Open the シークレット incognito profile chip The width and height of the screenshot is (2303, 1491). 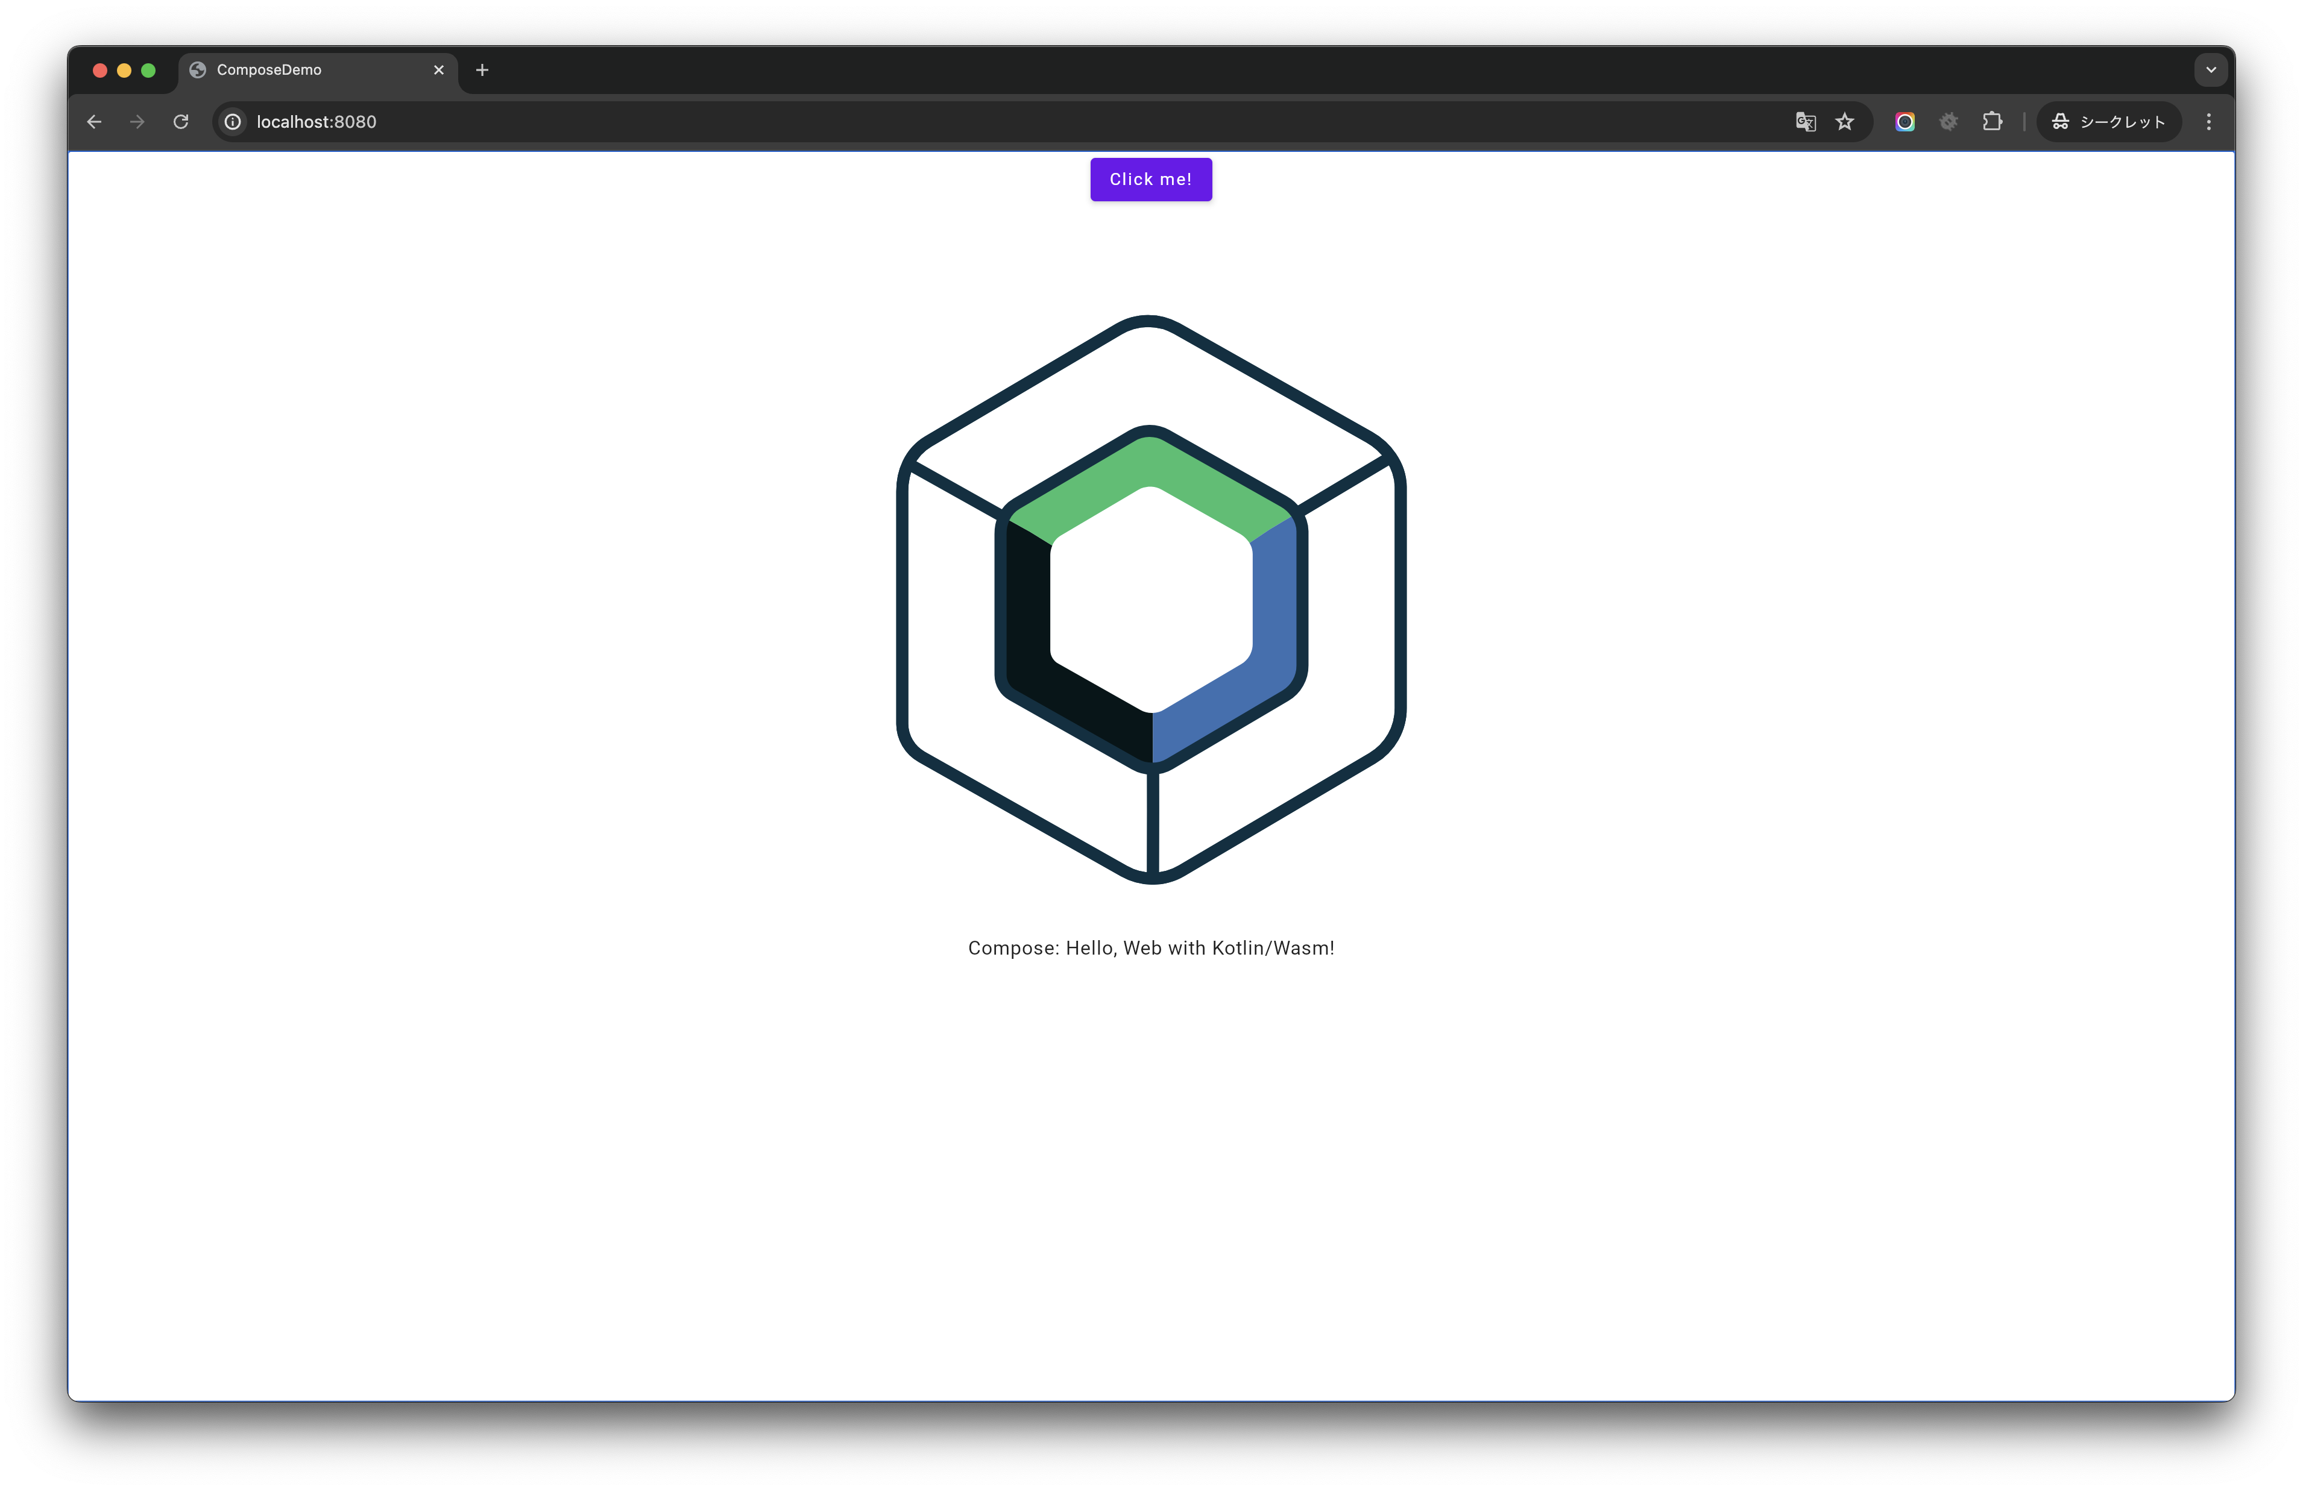point(2108,122)
